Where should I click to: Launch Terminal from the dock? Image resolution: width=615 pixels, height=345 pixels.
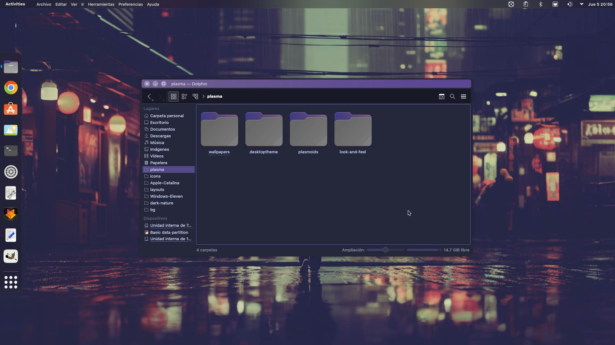tap(11, 151)
